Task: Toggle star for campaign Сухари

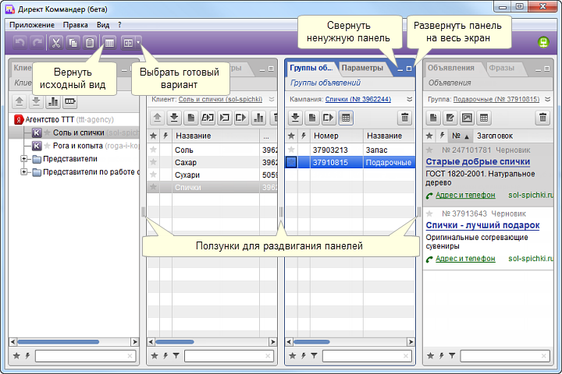Action: (x=154, y=175)
